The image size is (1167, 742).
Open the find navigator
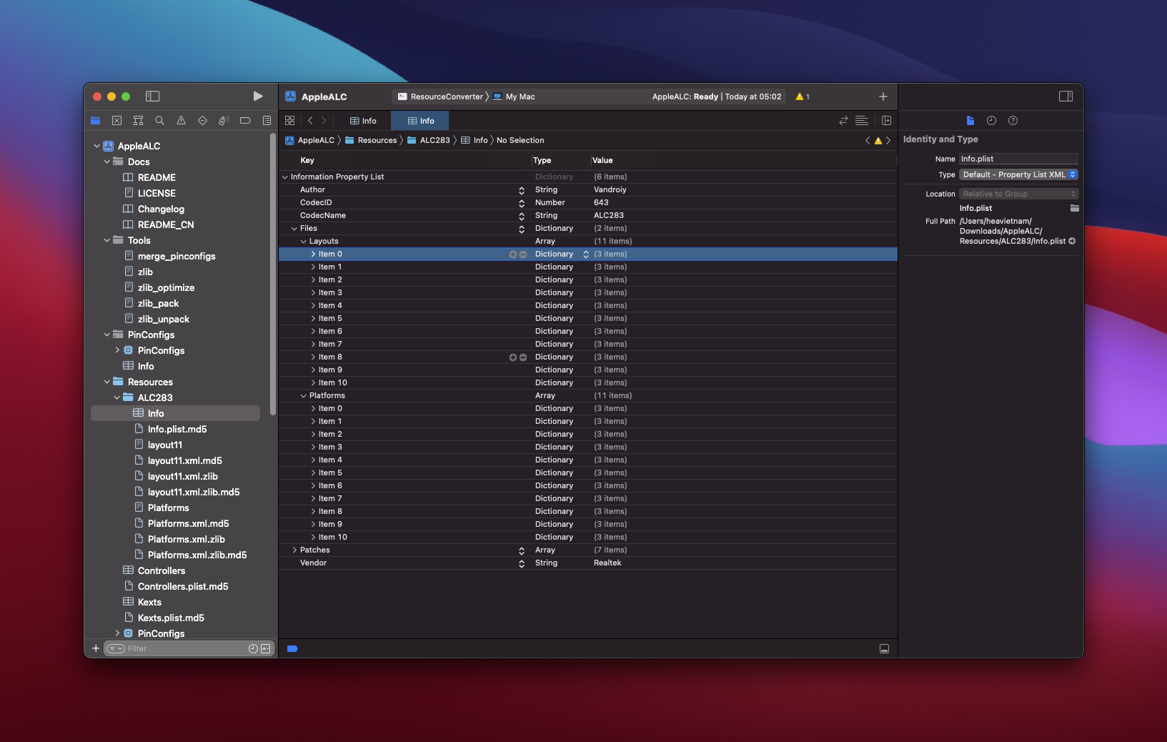point(160,121)
